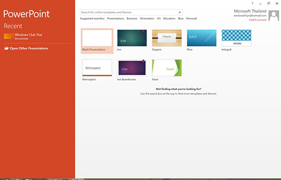Click the Presentations suggested search
Screen dimensions: 281x180
tap(115, 18)
